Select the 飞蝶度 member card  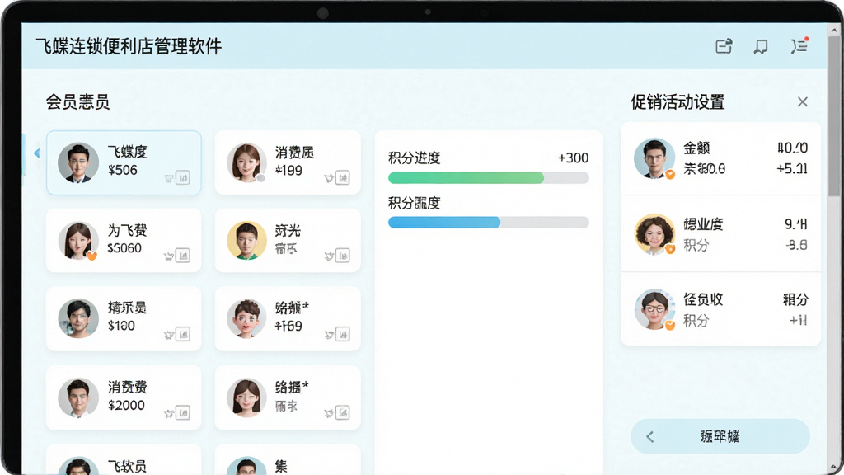point(124,162)
